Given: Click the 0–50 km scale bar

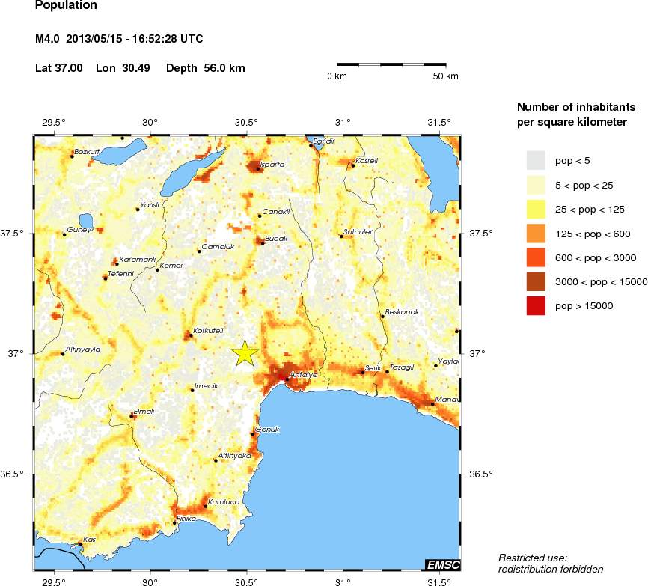Looking at the screenshot, I should [x=397, y=66].
